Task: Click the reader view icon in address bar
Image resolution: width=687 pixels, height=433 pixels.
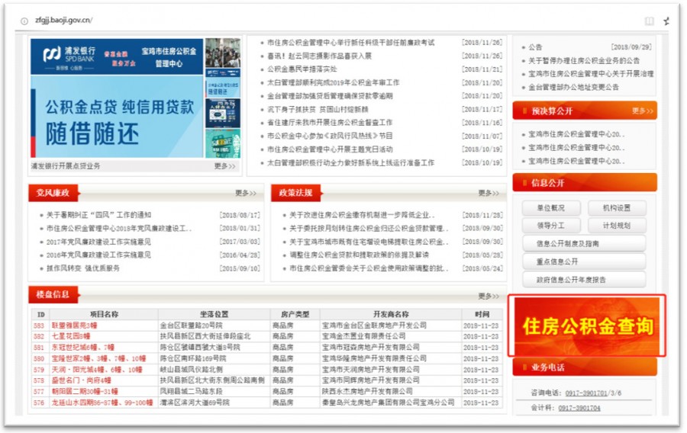Action: (649, 21)
